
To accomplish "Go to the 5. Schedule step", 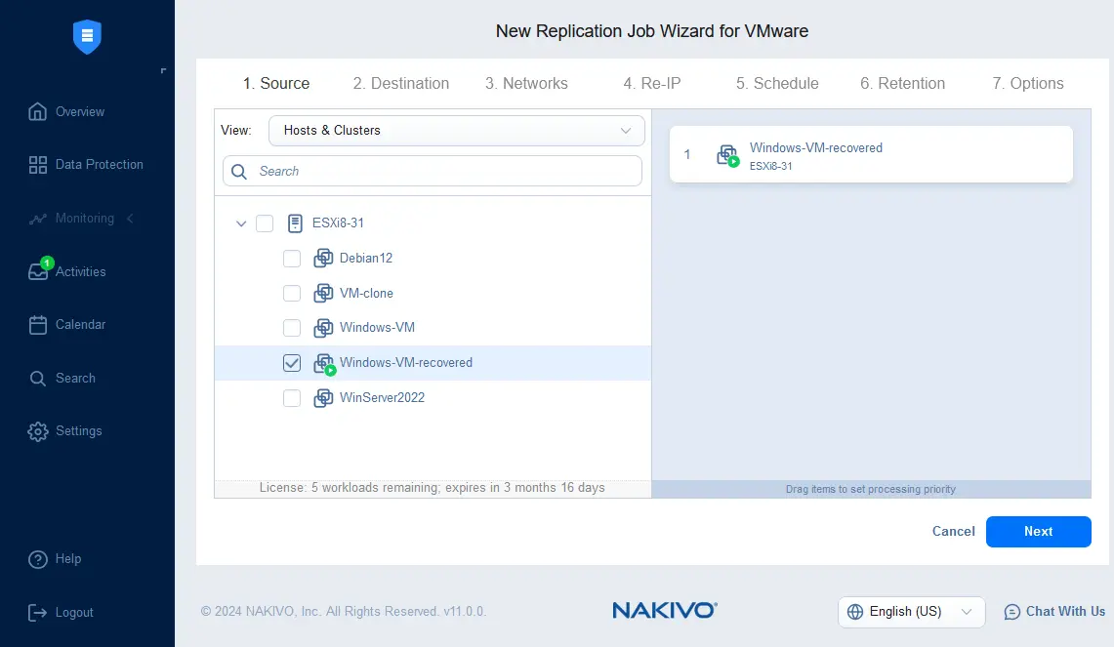I will (x=777, y=83).
